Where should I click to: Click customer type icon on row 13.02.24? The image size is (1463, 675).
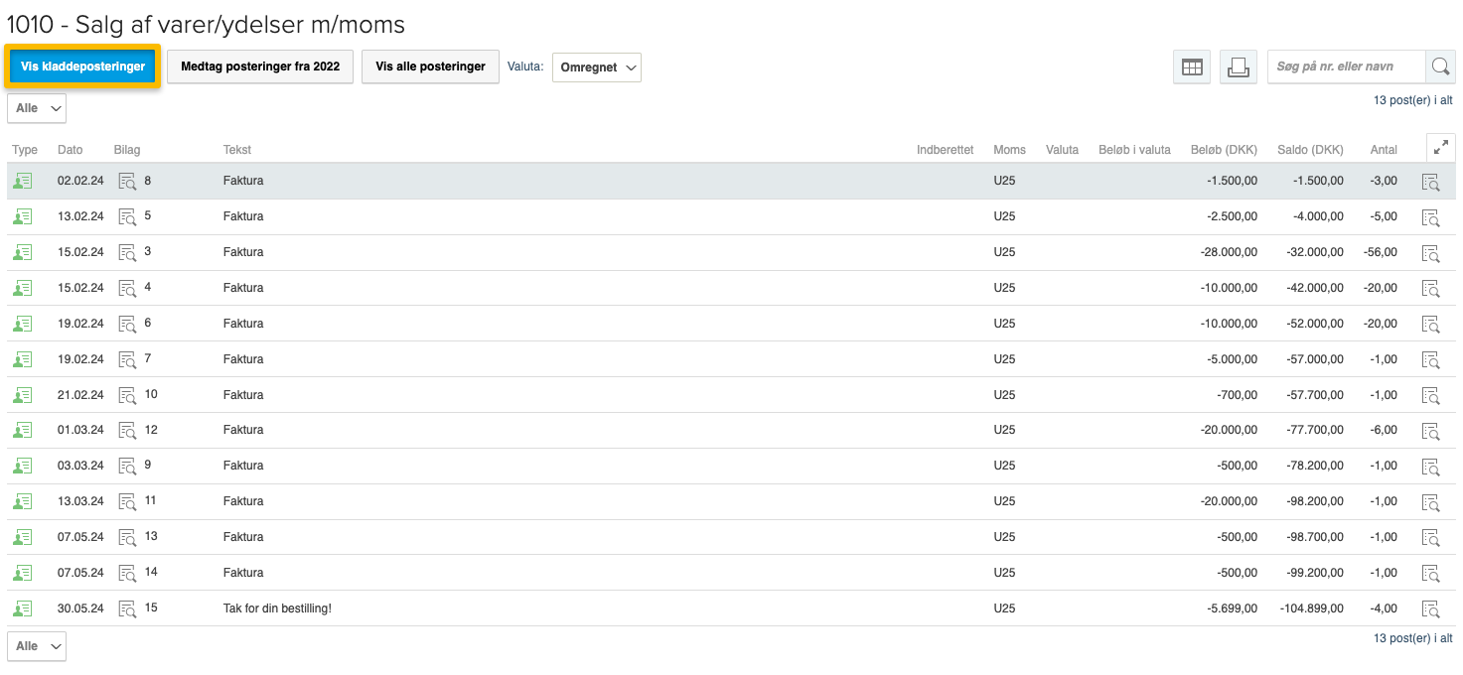pyautogui.click(x=22, y=216)
